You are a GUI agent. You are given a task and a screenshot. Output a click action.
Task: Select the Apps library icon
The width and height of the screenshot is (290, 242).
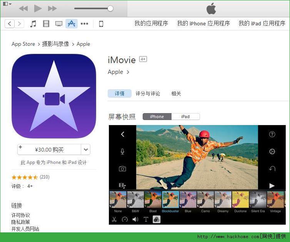tap(72, 24)
